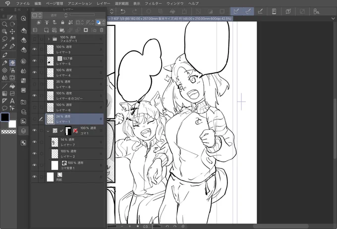This screenshot has width=337, height=229.
Task: Click the Quick access dock icon
Action: (23, 18)
